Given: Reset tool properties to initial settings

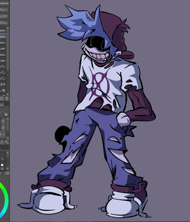Looking at the screenshot, I should click(2, 142).
